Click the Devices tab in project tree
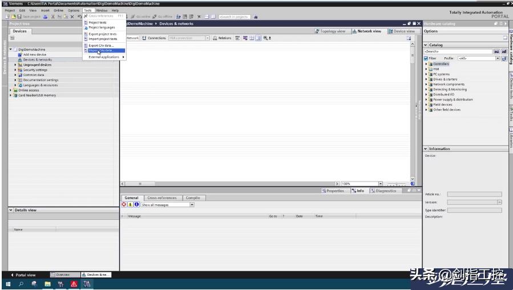513x290 pixels. (x=19, y=31)
